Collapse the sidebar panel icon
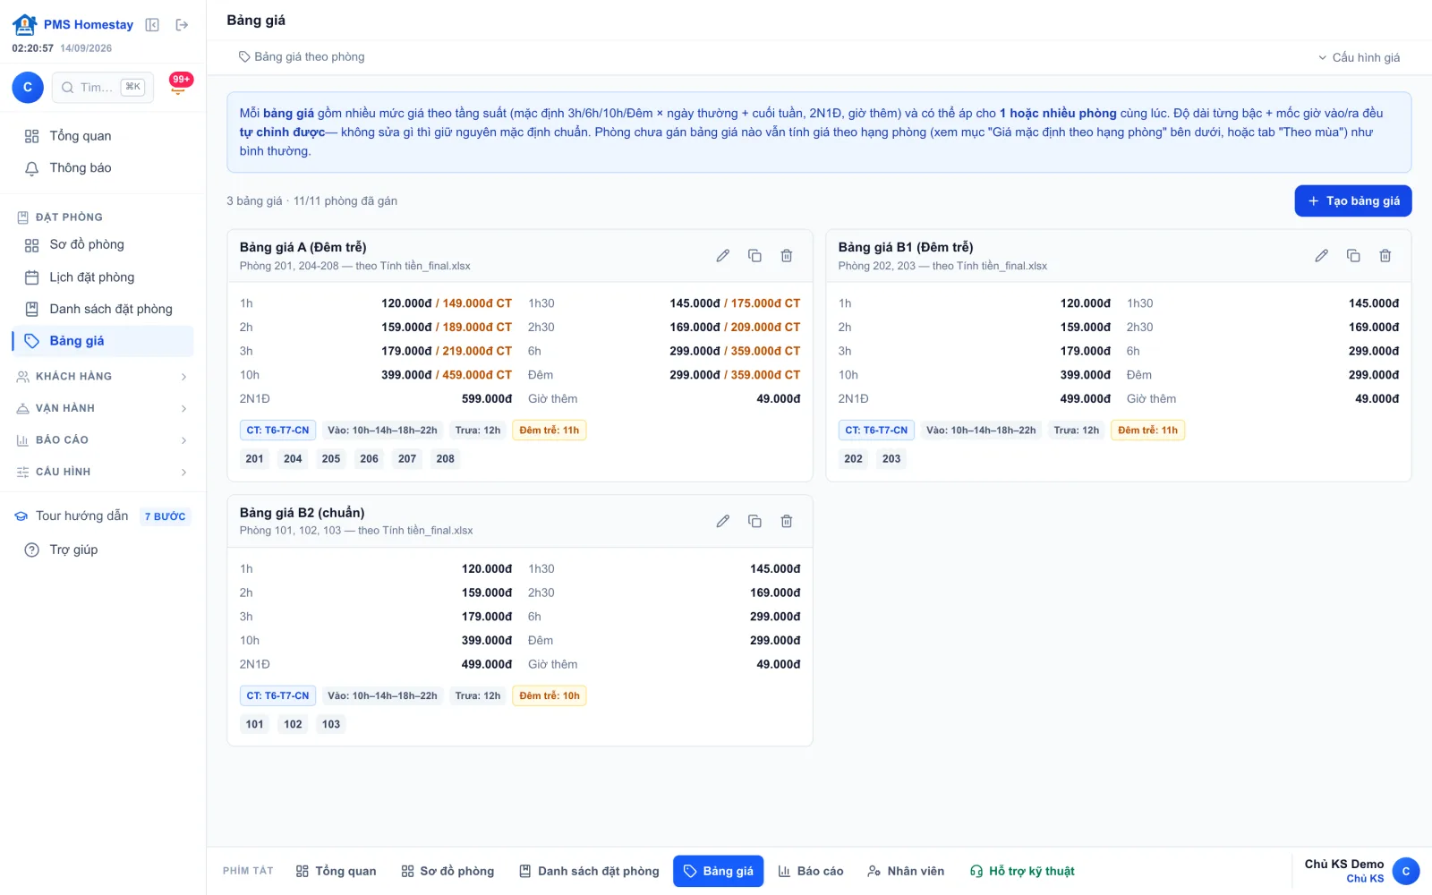 point(152,25)
